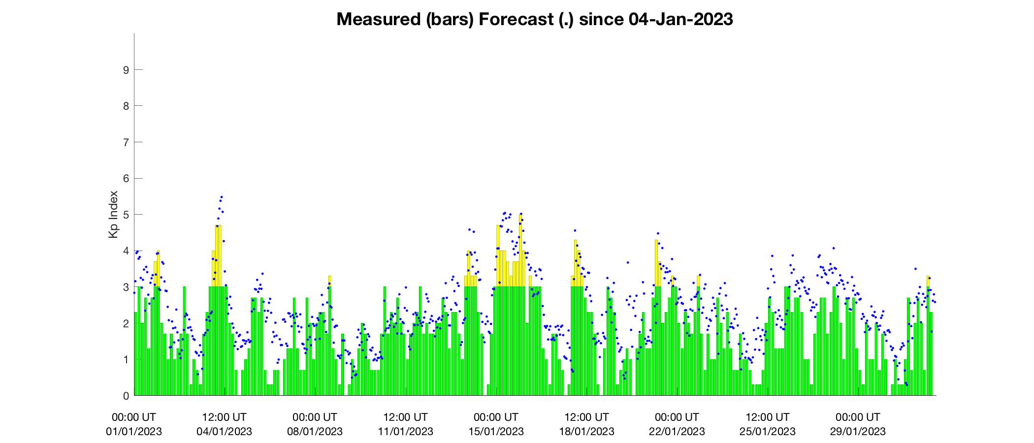Click the x-axis date label 01/01/2023
The width and height of the screenshot is (1034, 443).
coord(134,432)
